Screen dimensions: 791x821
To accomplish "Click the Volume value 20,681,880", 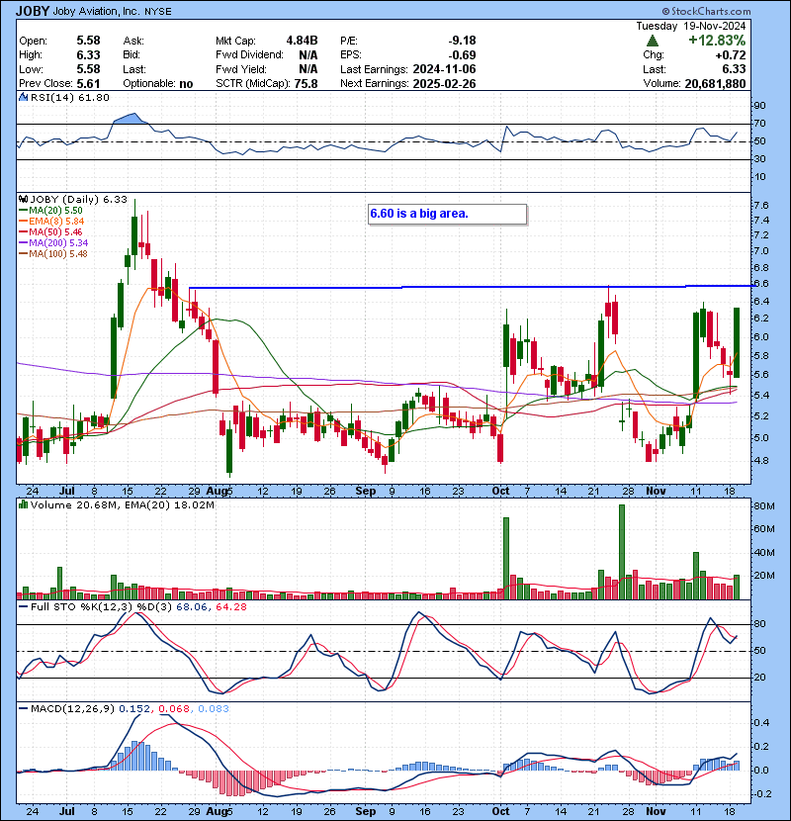I will [x=715, y=83].
